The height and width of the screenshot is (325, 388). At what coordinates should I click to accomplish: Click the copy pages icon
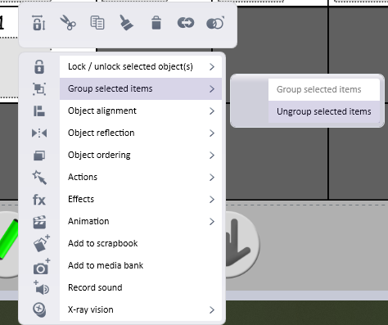click(x=97, y=23)
